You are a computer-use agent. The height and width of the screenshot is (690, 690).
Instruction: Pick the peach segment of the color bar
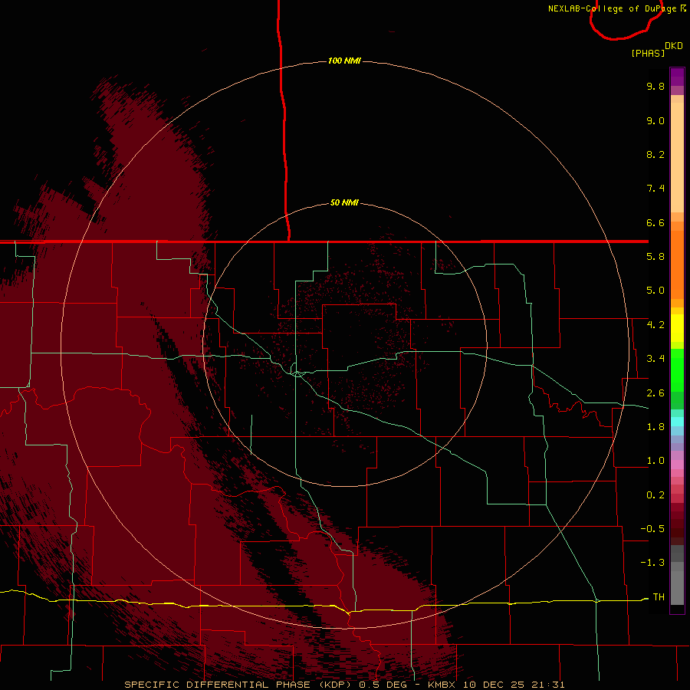point(677,159)
